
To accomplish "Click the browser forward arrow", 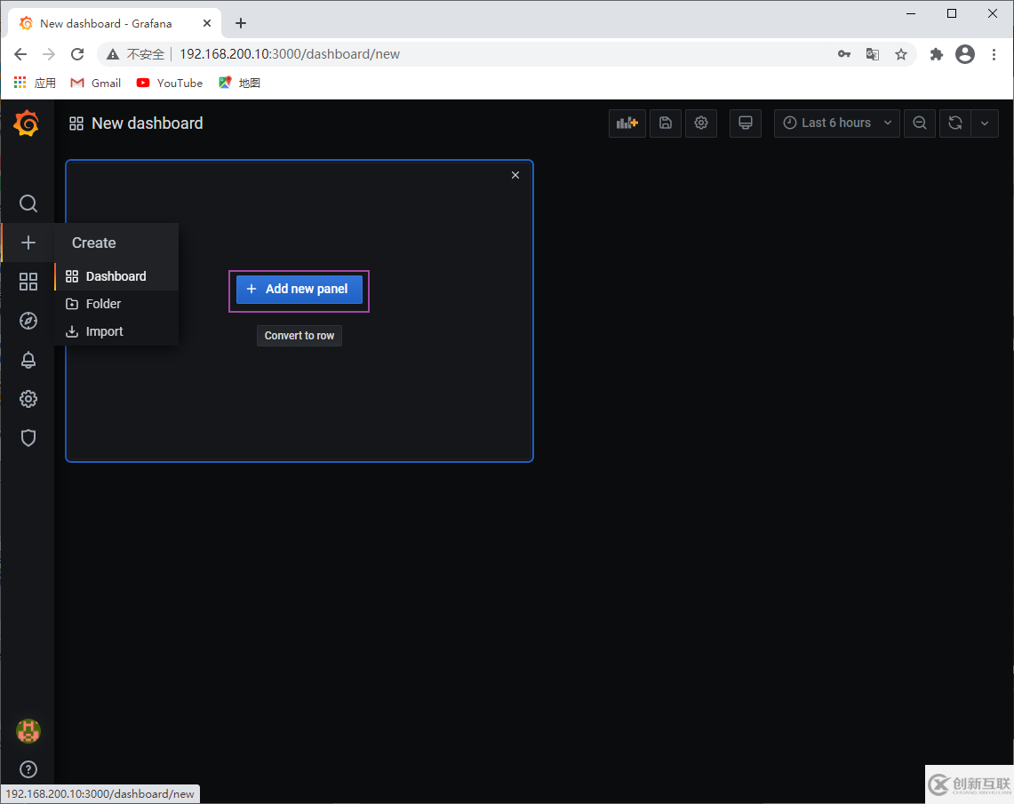I will [49, 54].
